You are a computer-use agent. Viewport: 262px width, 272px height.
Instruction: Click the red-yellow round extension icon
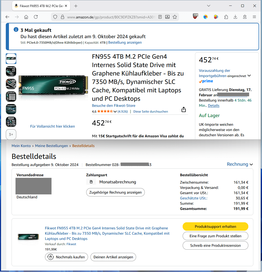coord(216,17)
